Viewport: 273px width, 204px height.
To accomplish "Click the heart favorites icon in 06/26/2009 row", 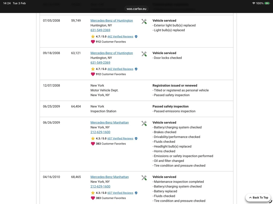I will click(x=93, y=144).
